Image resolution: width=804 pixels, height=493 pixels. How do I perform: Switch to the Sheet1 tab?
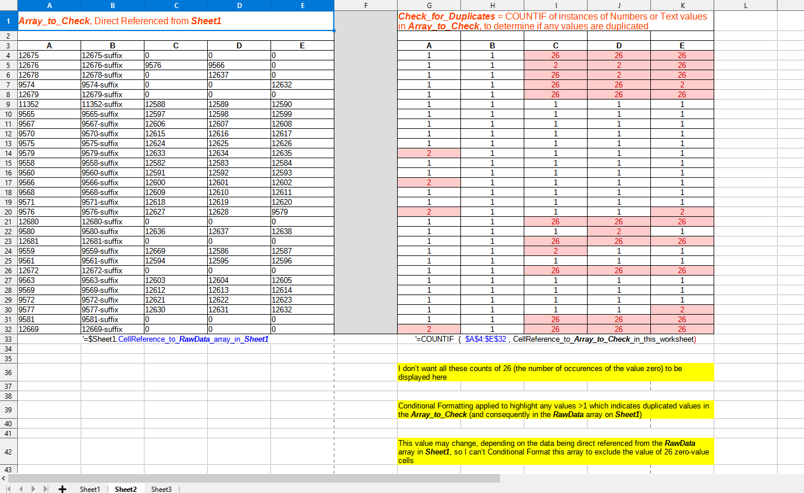(89, 490)
